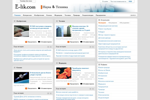Switch to the Популярное tab
Screen dimensions: 150x100
coord(113,23)
